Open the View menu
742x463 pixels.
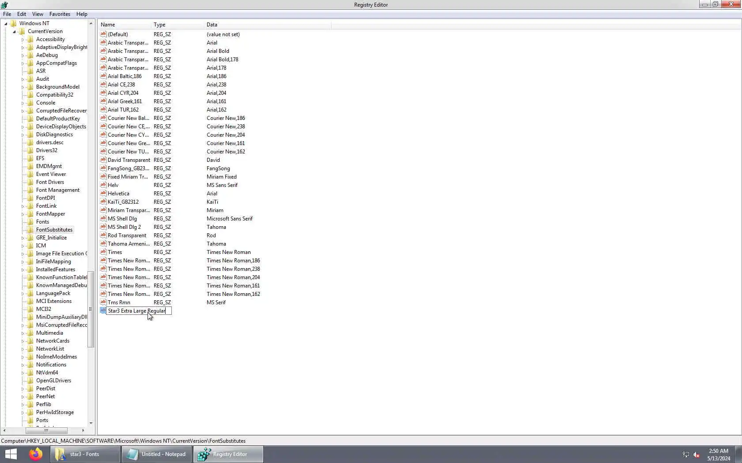pos(38,14)
